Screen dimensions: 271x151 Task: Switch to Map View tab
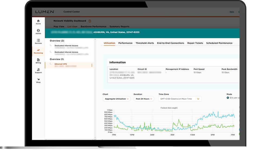[x=59, y=27]
